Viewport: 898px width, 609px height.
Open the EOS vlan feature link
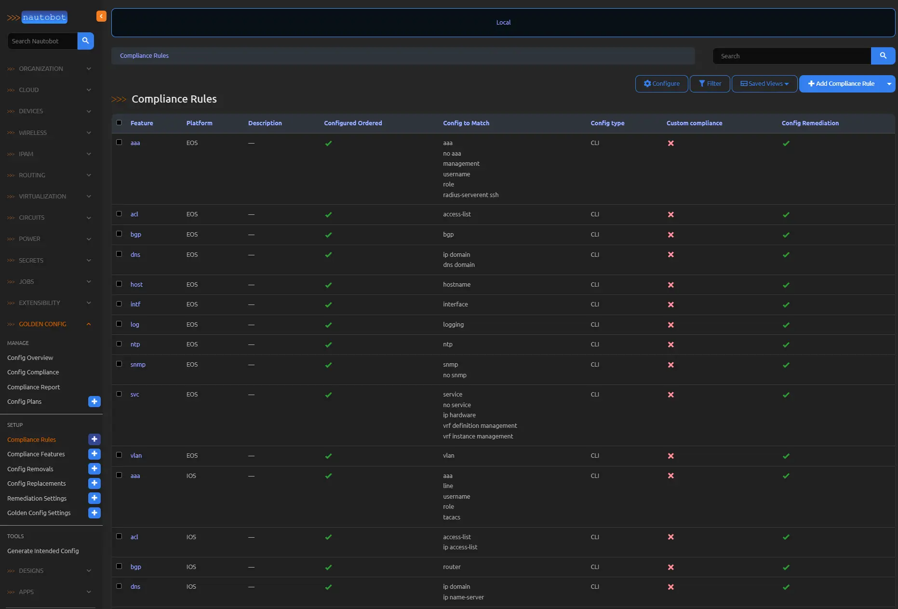[136, 456]
